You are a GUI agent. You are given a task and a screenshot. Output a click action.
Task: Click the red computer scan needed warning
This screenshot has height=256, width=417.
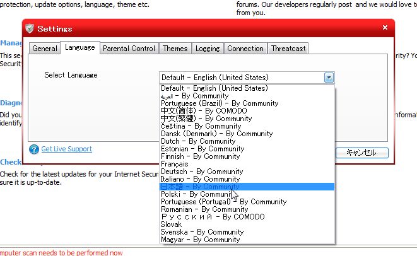tap(61, 253)
